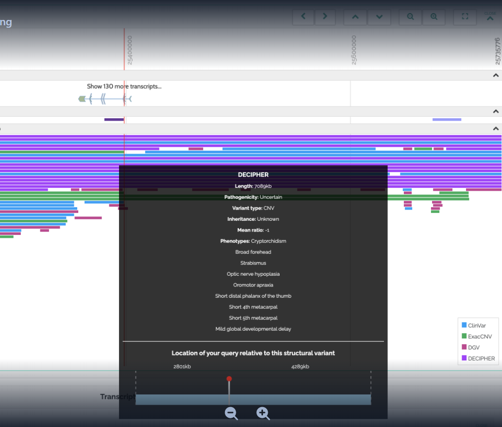Click the DECIPHER popup title
The width and height of the screenshot is (502, 427).
tap(253, 175)
